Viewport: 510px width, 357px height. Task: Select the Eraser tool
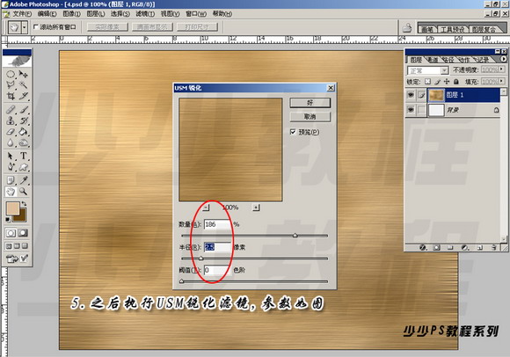click(11, 132)
